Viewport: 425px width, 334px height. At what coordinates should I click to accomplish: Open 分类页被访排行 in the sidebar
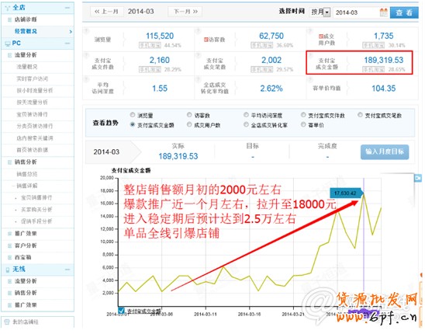point(35,127)
